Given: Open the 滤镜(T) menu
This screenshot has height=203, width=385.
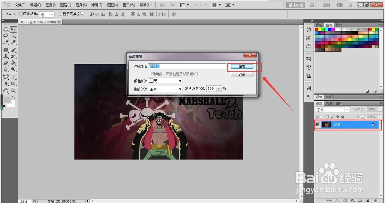Looking at the screenshot, I should [97, 5].
